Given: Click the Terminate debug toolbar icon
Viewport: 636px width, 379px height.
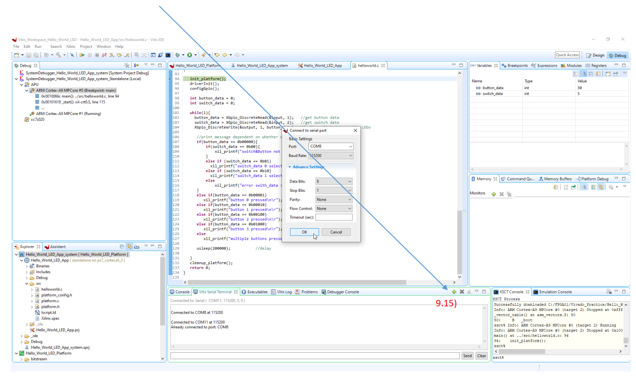Looking at the screenshot, I should (97, 55).
